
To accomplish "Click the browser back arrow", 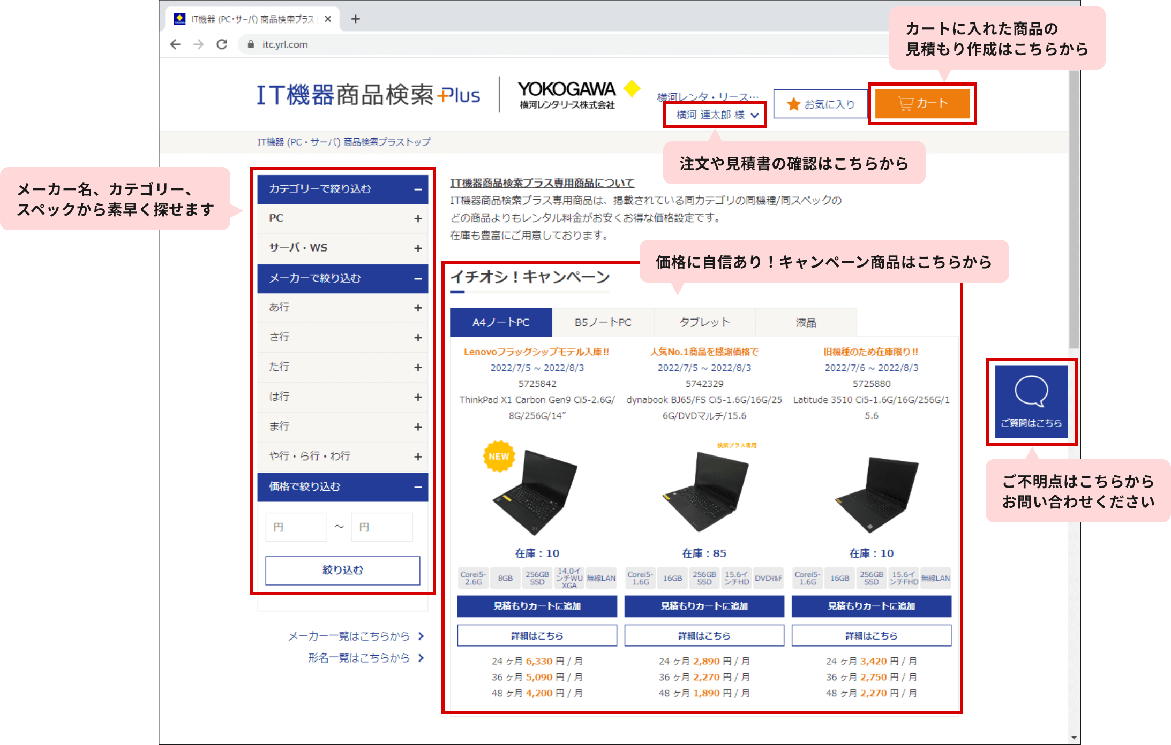I will pos(175,44).
